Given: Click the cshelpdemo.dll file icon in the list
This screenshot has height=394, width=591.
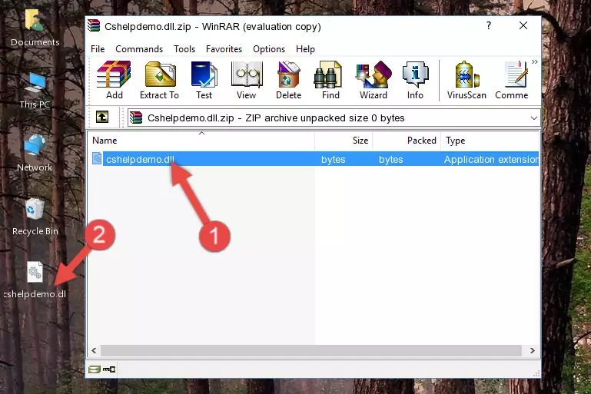Looking at the screenshot, I should [97, 158].
